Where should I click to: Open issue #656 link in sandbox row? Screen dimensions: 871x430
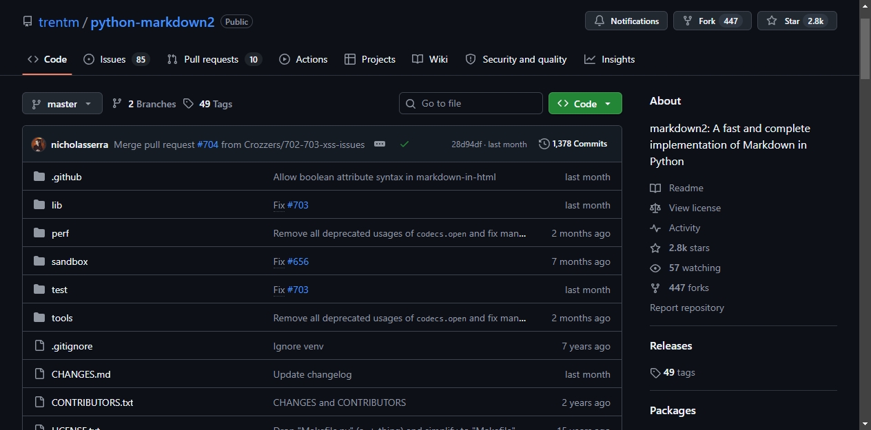point(298,261)
